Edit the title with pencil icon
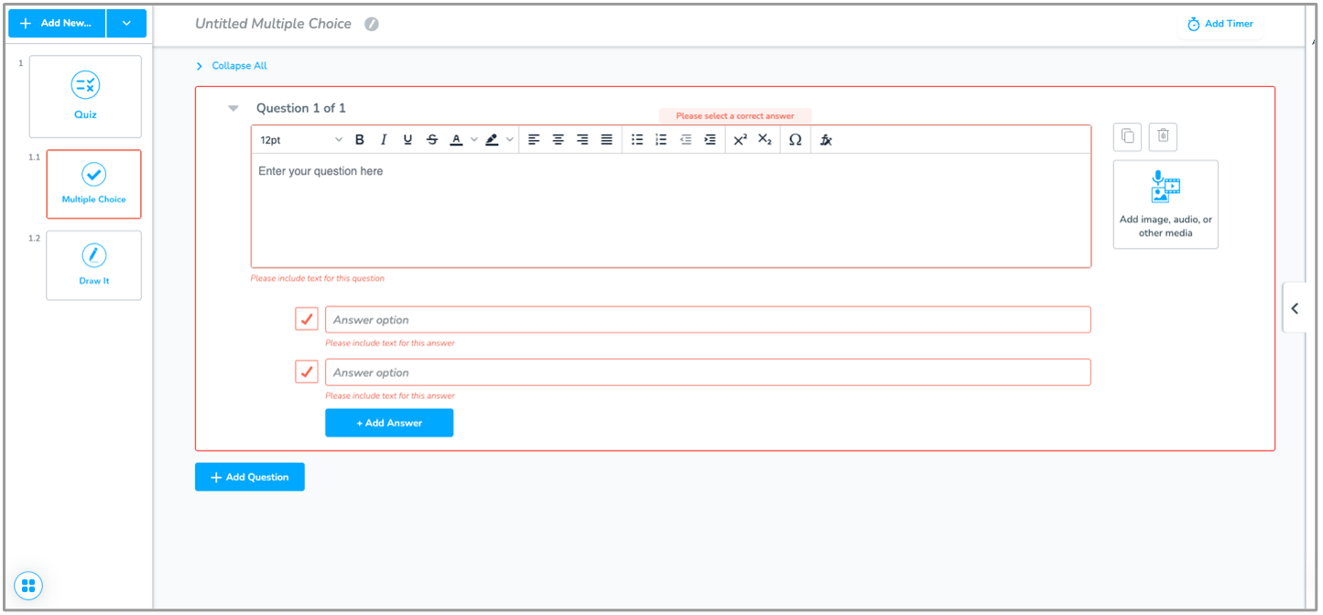Image resolution: width=1323 pixels, height=615 pixels. 371,25
